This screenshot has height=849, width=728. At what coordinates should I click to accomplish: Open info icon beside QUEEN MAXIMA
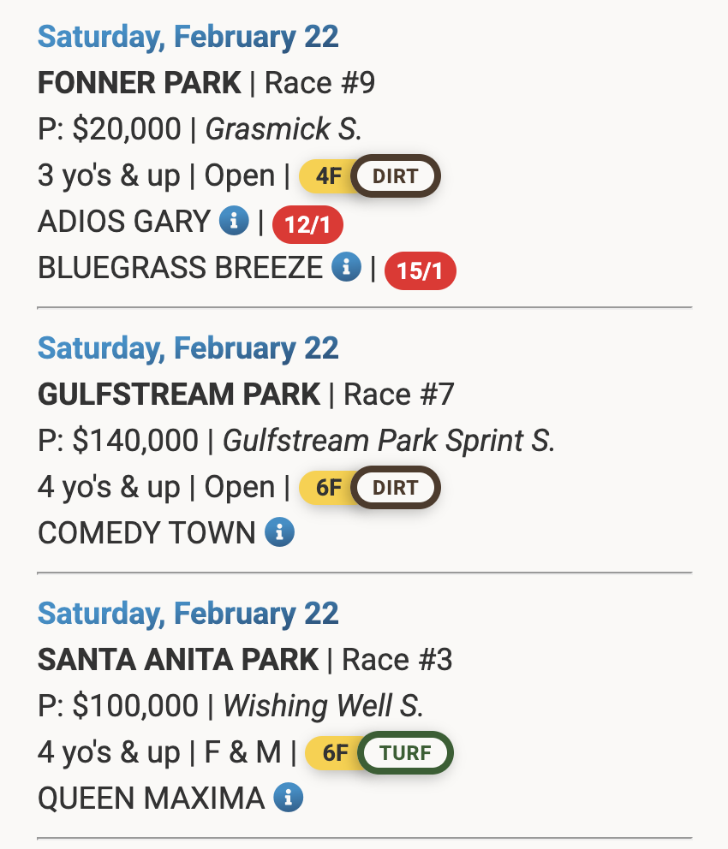tap(288, 798)
